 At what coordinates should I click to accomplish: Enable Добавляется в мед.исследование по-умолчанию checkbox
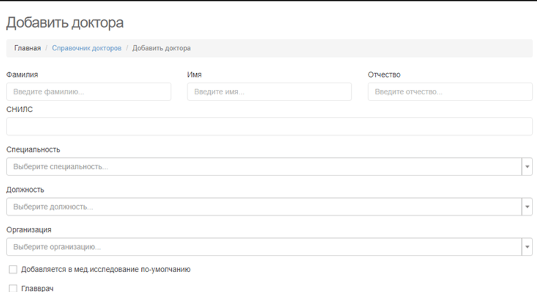coord(13,269)
